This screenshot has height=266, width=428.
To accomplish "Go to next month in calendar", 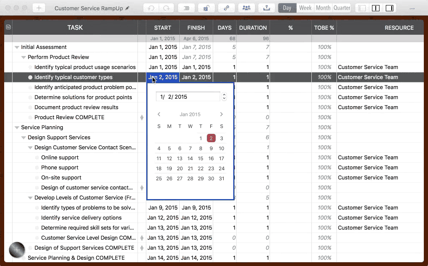I will [221, 114].
